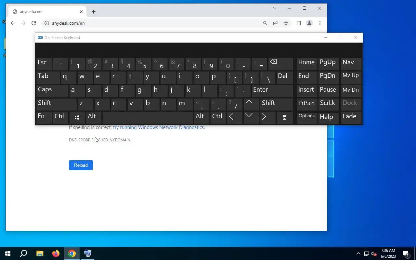Toggle the left Alt key
The image size is (416, 260).
pyautogui.click(x=94, y=118)
